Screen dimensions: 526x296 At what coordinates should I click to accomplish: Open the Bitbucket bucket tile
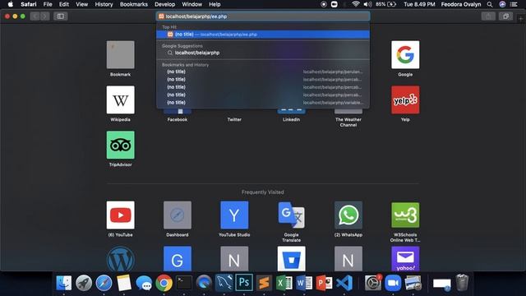point(291,259)
